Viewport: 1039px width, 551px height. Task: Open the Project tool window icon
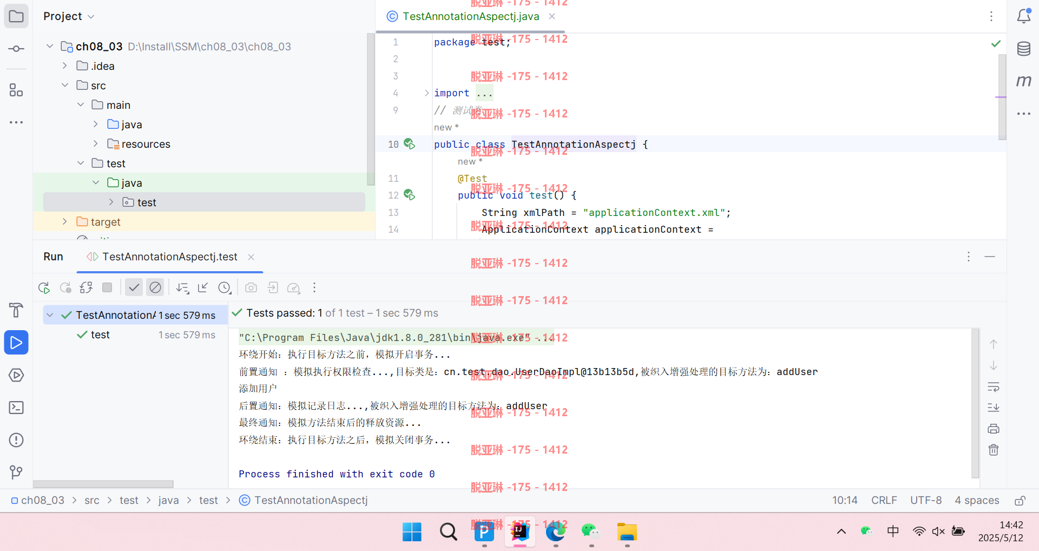pos(16,16)
